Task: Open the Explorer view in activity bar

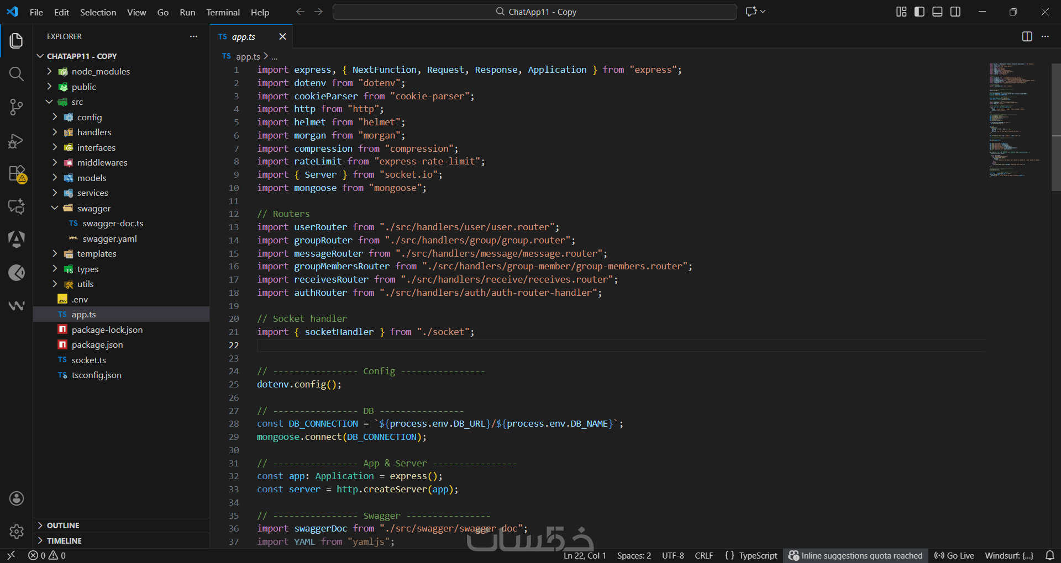Action: point(17,40)
